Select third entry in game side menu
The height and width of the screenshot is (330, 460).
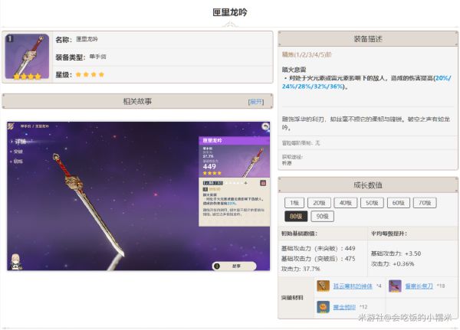(18, 162)
